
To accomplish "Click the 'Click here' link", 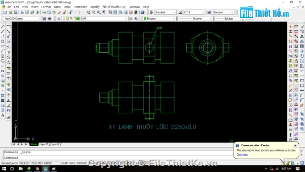I will click(242, 154).
